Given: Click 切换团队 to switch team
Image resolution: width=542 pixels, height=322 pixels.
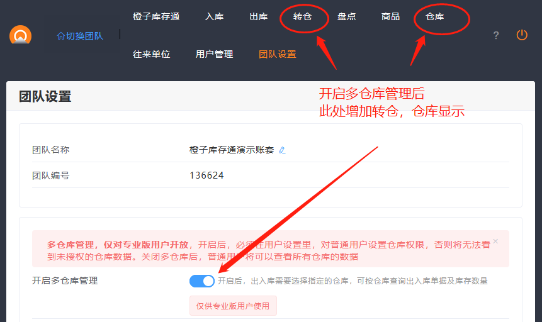Looking at the screenshot, I should [x=79, y=36].
